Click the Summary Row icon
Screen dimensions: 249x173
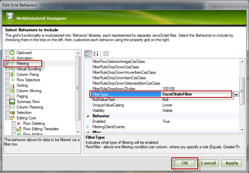tap(13, 102)
